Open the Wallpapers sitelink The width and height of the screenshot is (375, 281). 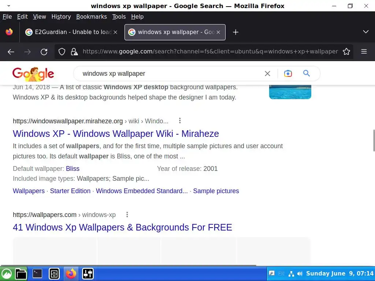click(29, 191)
